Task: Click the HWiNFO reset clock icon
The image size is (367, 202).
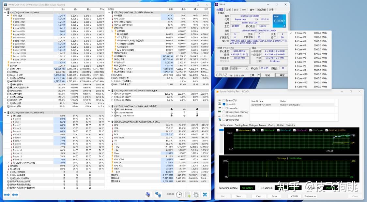Action: [179, 195]
